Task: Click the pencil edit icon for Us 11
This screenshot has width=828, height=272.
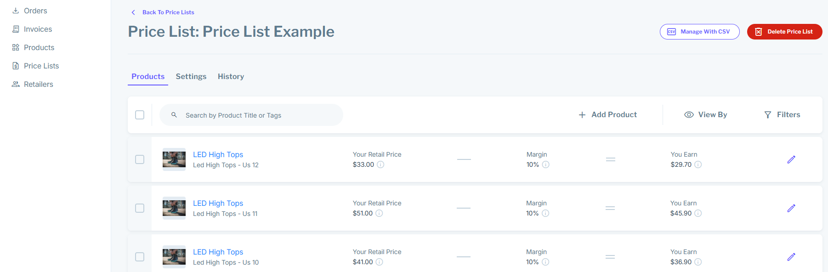Action: pos(791,208)
